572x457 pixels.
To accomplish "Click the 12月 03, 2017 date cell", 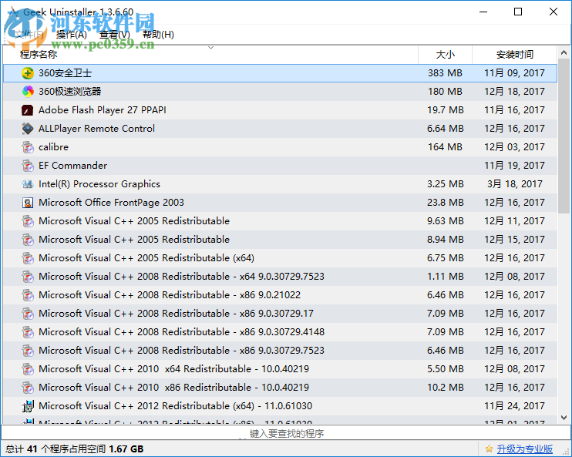I will point(514,147).
